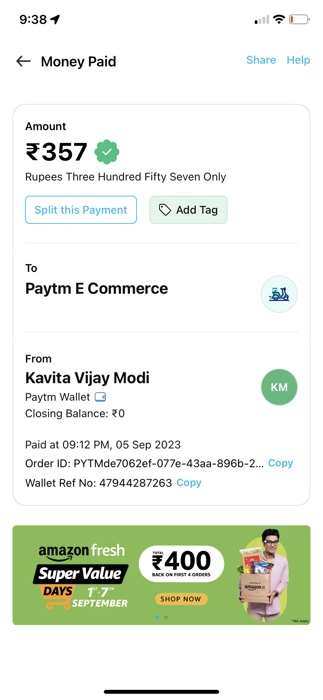Select the first banner carousel dot

point(157,617)
